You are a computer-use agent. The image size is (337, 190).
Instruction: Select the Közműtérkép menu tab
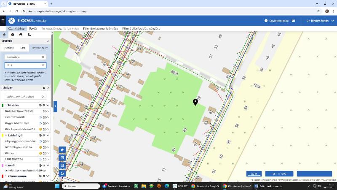pos(16,28)
